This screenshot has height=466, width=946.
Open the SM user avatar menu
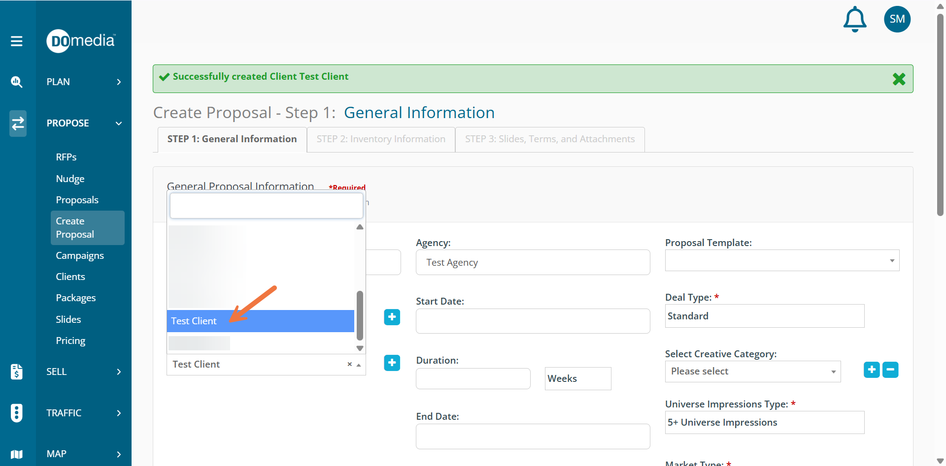tap(897, 19)
